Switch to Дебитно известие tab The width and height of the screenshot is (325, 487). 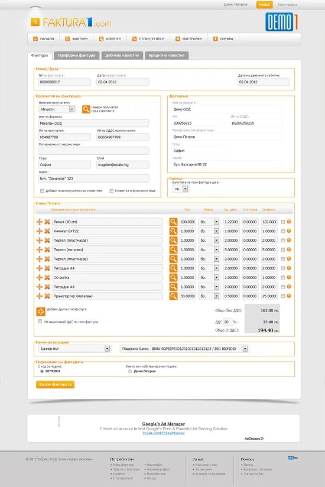coord(122,56)
